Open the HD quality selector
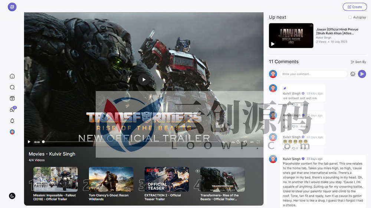Viewport: 371px width, 208px height. (252, 142)
